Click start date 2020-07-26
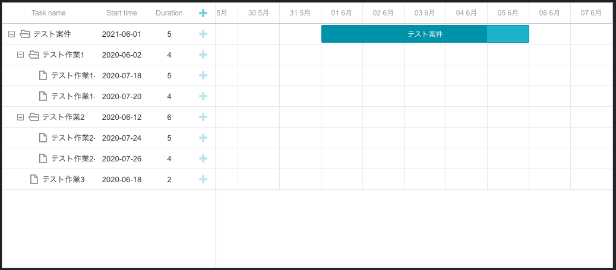The image size is (616, 270). (x=121, y=159)
